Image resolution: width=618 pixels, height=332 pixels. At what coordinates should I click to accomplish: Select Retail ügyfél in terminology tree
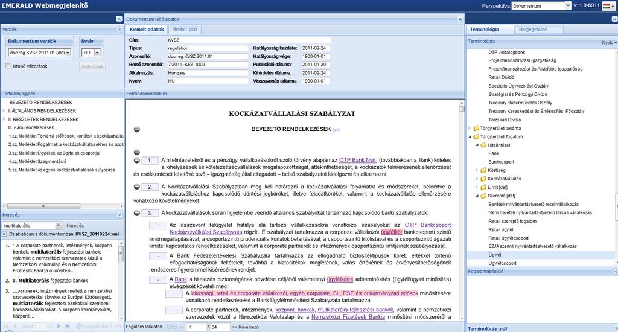pyautogui.click(x=500, y=229)
